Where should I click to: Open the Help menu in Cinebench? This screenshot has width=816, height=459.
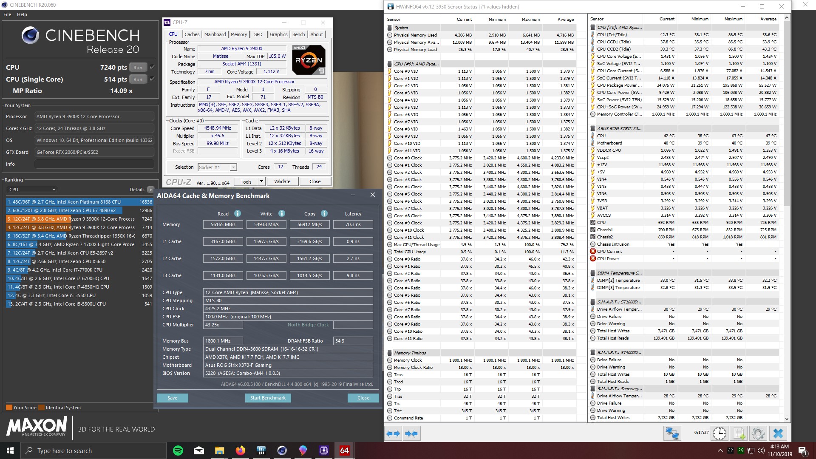pyautogui.click(x=22, y=14)
